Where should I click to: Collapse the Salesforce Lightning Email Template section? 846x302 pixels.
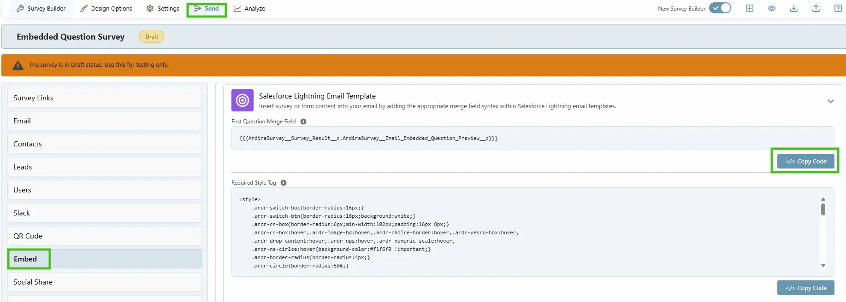[830, 101]
